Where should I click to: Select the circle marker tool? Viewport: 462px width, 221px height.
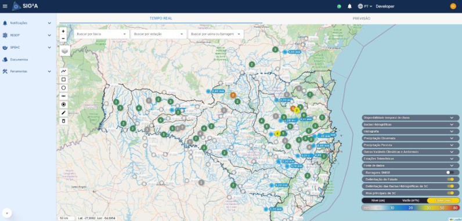tap(63, 104)
